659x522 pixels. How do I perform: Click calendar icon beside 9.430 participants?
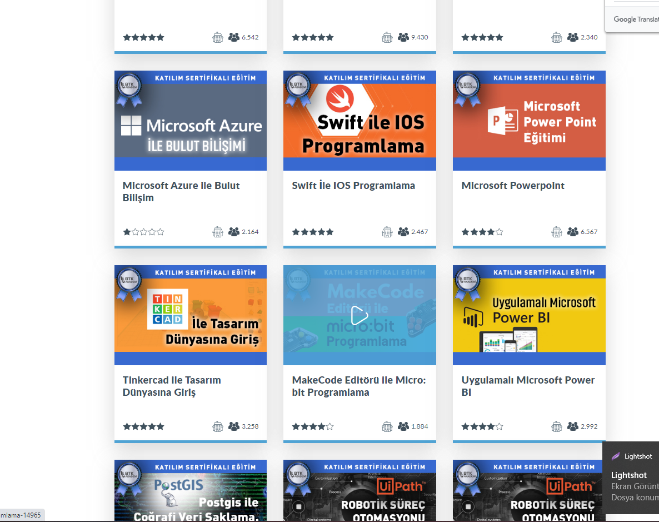[387, 37]
